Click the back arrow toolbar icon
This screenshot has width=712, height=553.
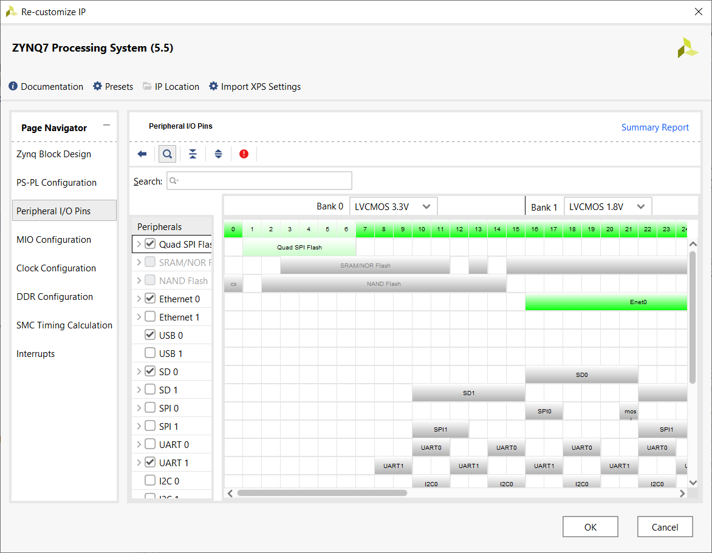142,154
